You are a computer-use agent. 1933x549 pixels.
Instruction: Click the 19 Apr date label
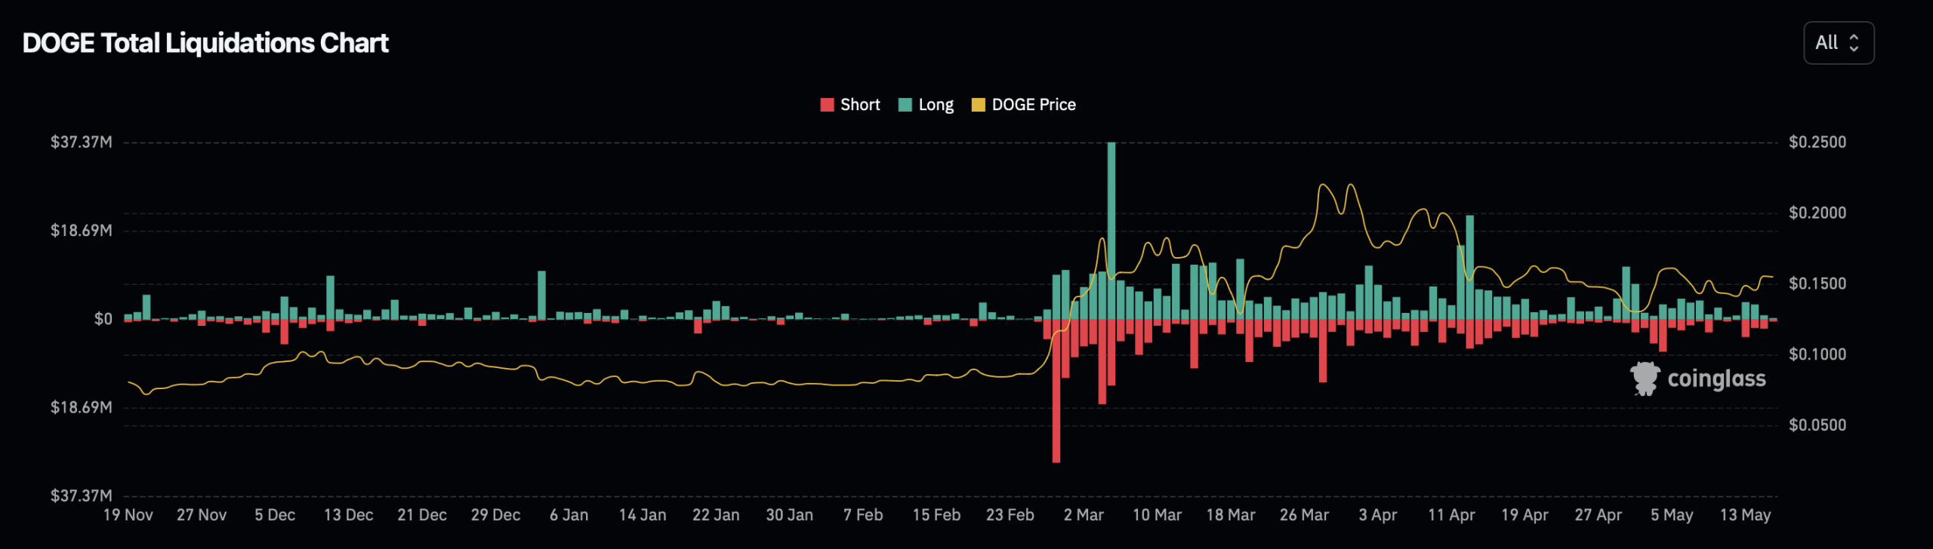(x=1525, y=515)
